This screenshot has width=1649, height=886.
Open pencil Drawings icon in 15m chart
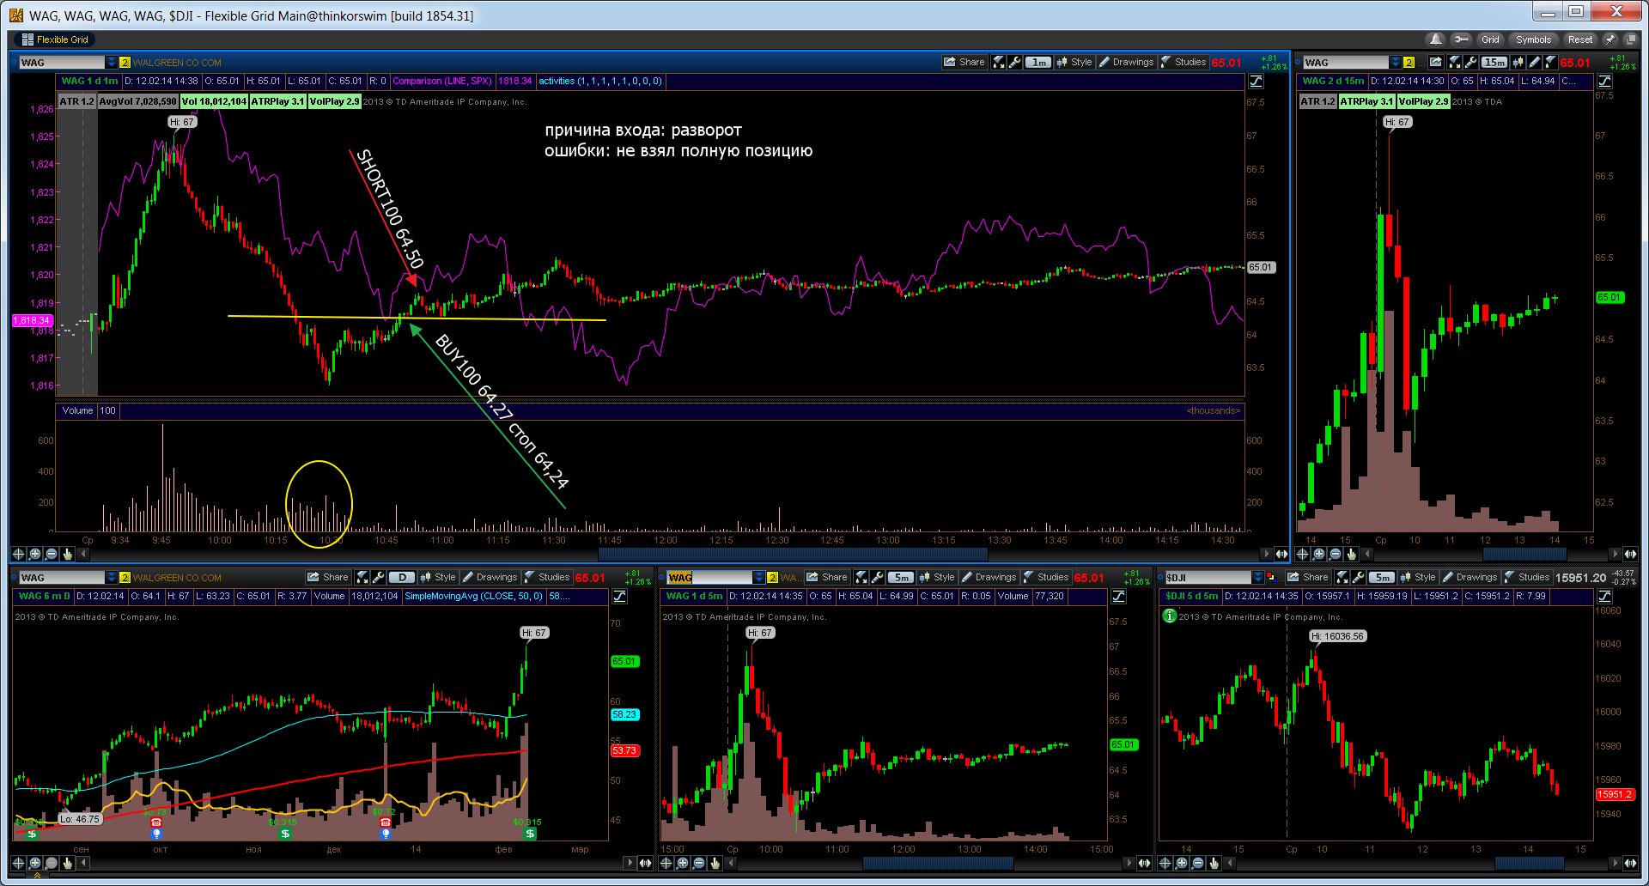1534,62
